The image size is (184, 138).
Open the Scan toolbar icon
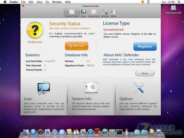(x=83, y=13)
